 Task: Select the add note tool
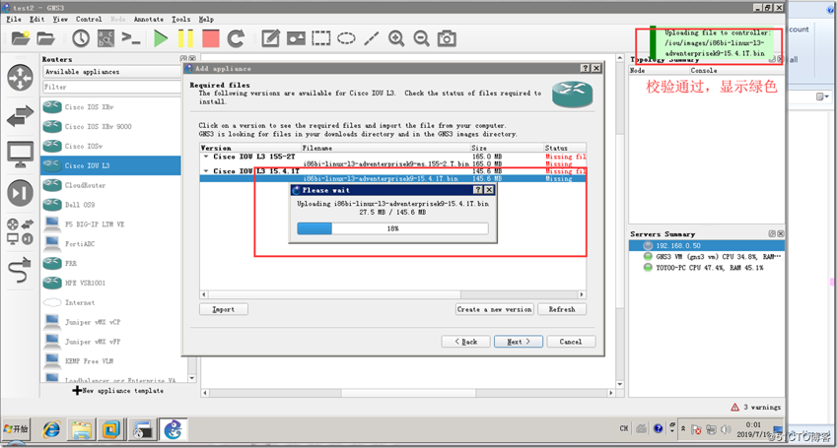click(271, 38)
